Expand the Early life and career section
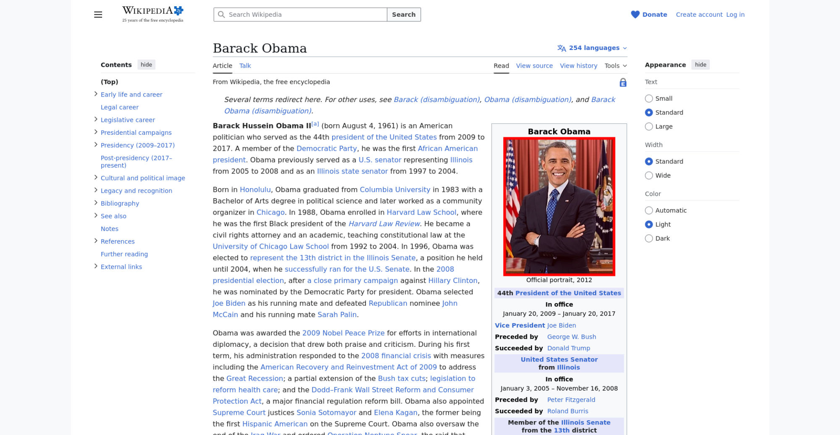 pos(96,94)
